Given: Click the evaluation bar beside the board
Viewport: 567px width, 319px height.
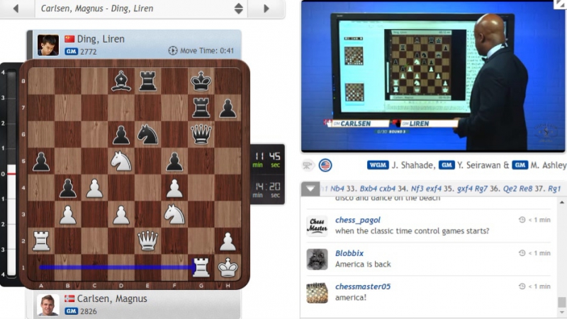Looking at the screenshot, I should 11,174.
